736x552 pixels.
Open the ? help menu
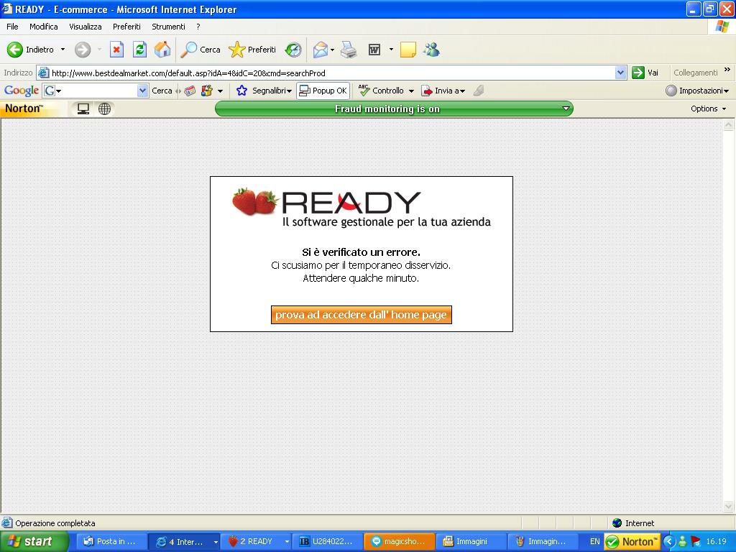pyautogui.click(x=198, y=27)
